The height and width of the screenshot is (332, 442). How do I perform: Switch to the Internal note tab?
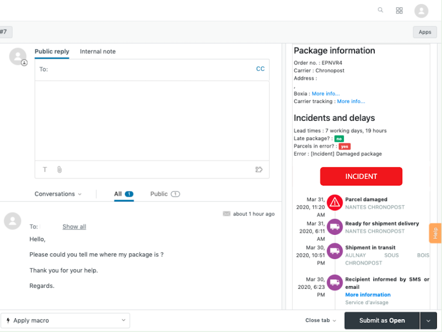[98, 51]
